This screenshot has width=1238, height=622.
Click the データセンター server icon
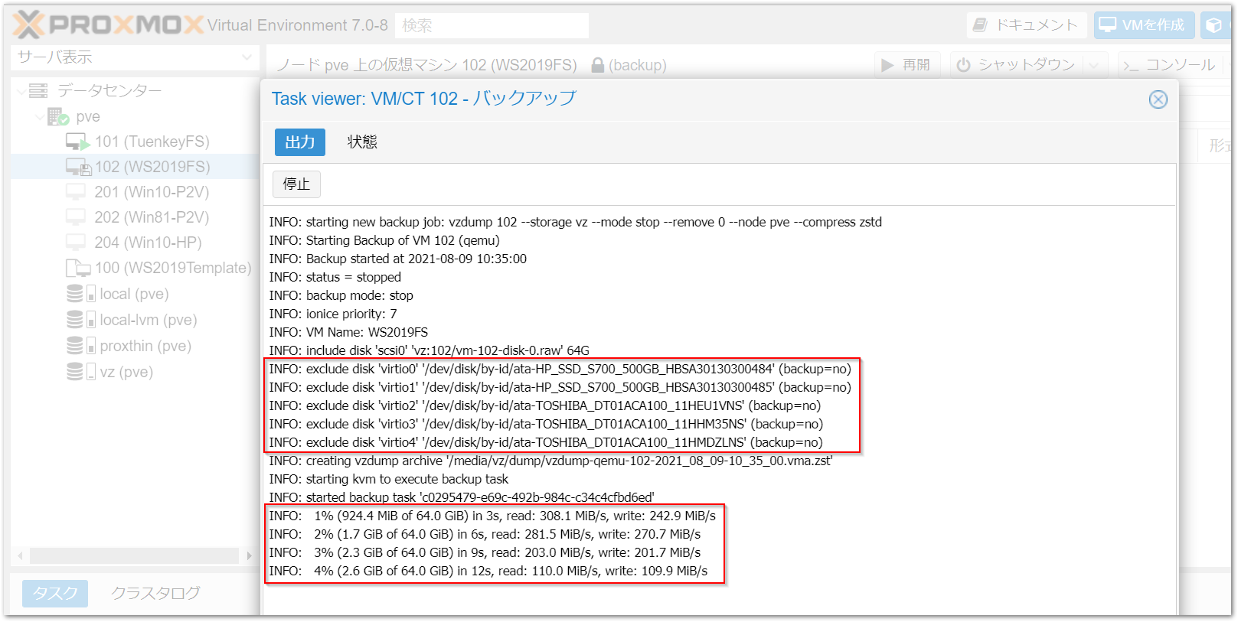(38, 91)
